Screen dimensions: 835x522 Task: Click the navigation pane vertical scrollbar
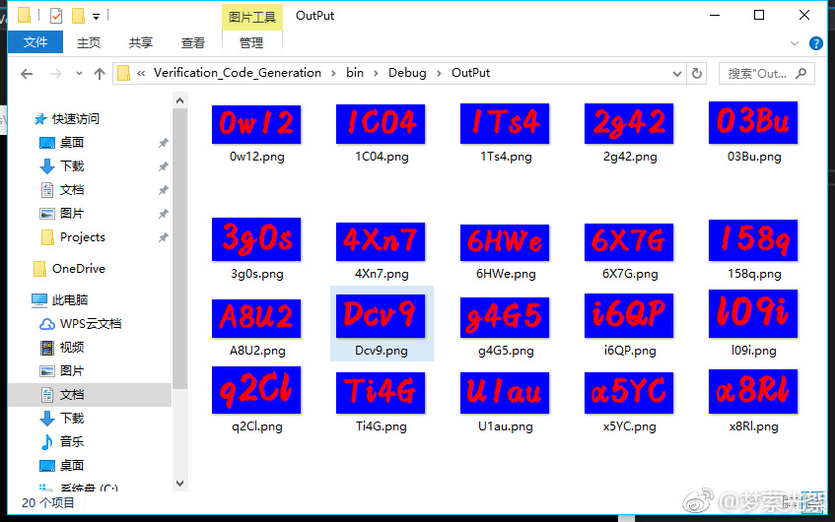point(179,246)
